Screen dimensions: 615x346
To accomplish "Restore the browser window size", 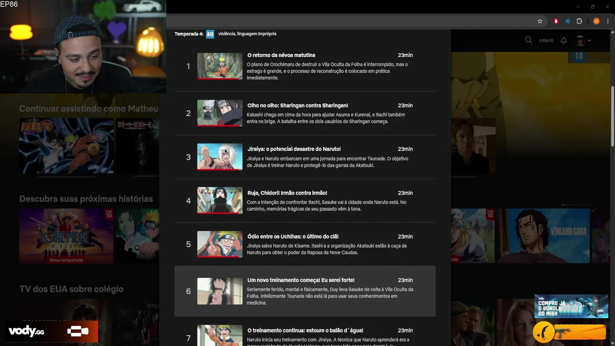I will pos(593,7).
